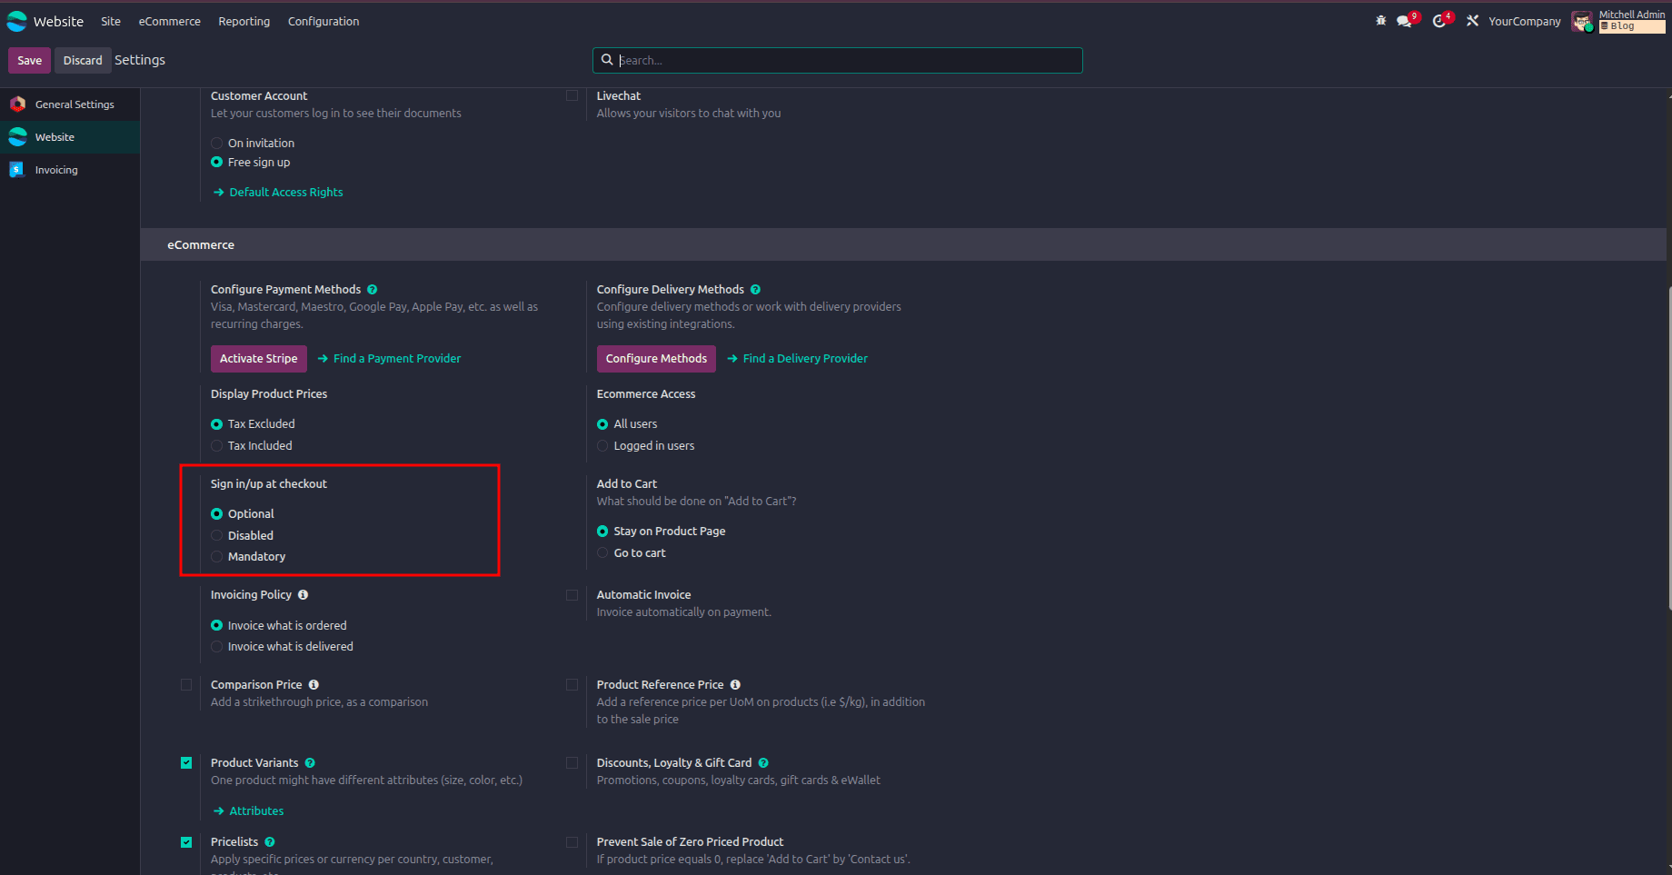
Task: Click the tools wrench icon
Action: click(x=1473, y=21)
